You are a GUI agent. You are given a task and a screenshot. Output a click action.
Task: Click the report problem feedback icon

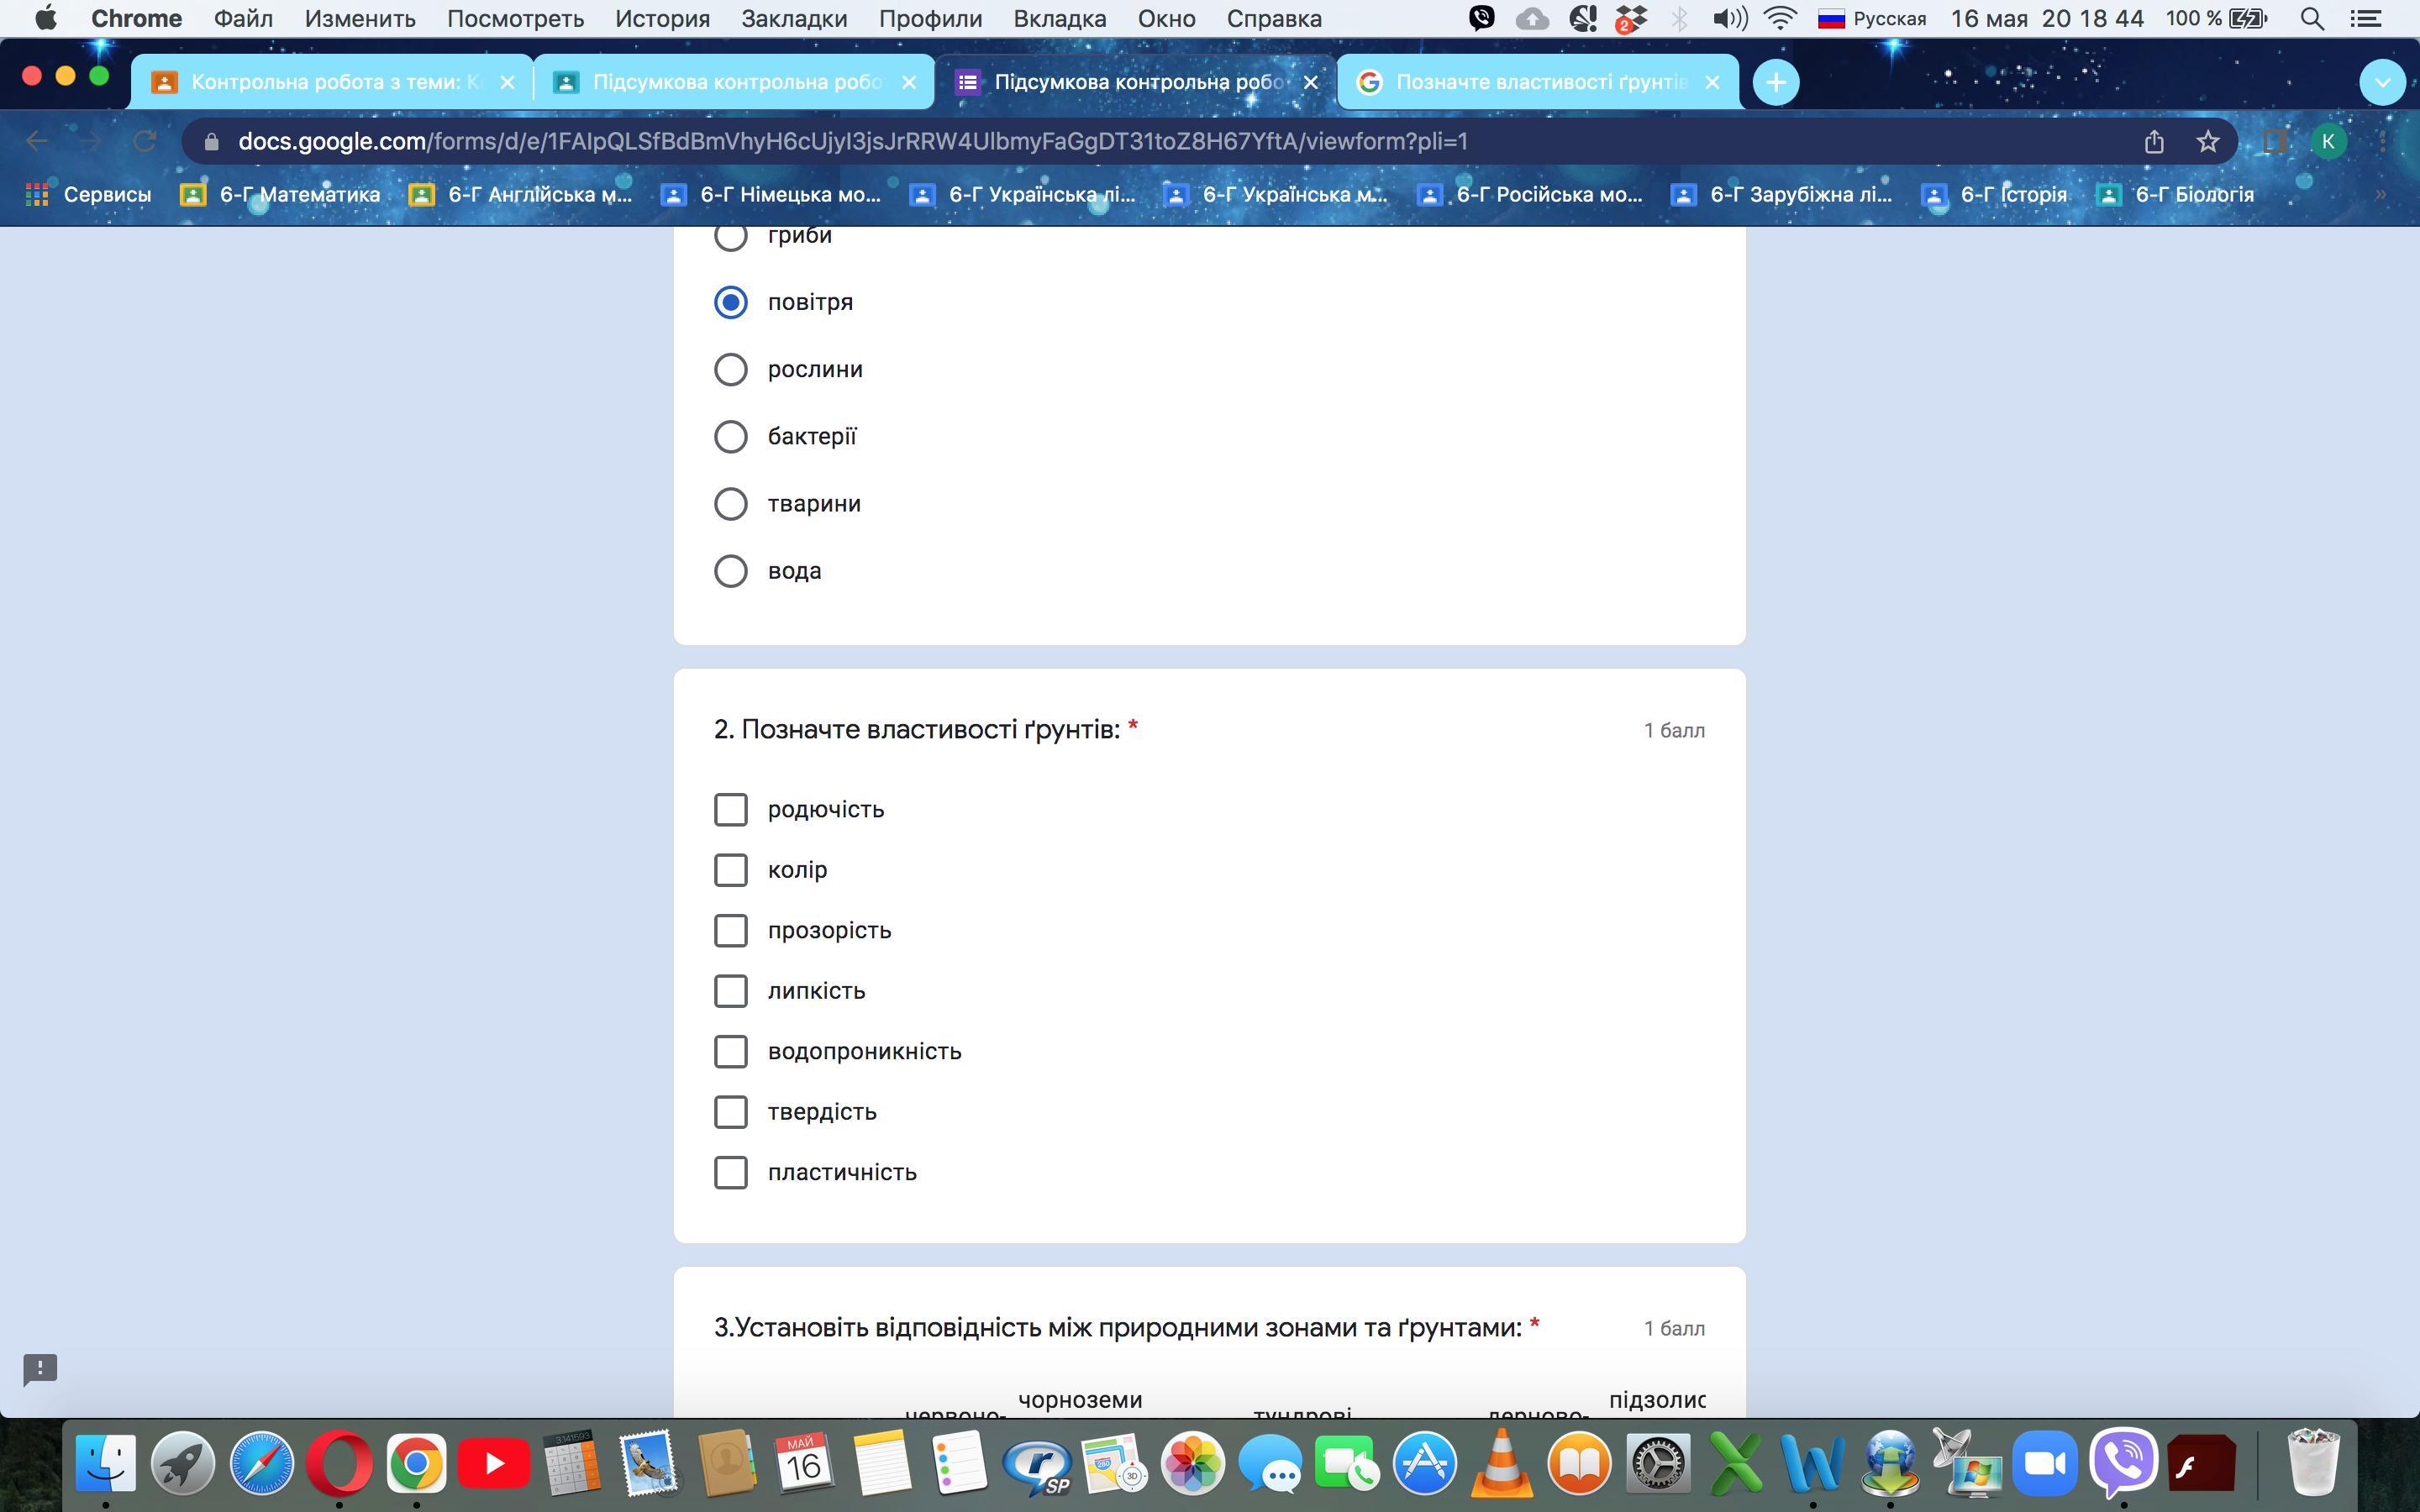tap(40, 1368)
